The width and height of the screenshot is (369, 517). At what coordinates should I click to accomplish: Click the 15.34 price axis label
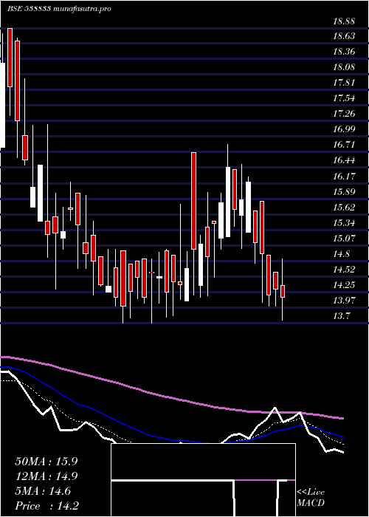[x=344, y=223]
